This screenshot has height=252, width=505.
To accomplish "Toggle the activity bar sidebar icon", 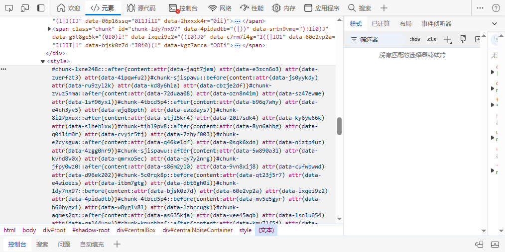I will (x=41, y=8).
